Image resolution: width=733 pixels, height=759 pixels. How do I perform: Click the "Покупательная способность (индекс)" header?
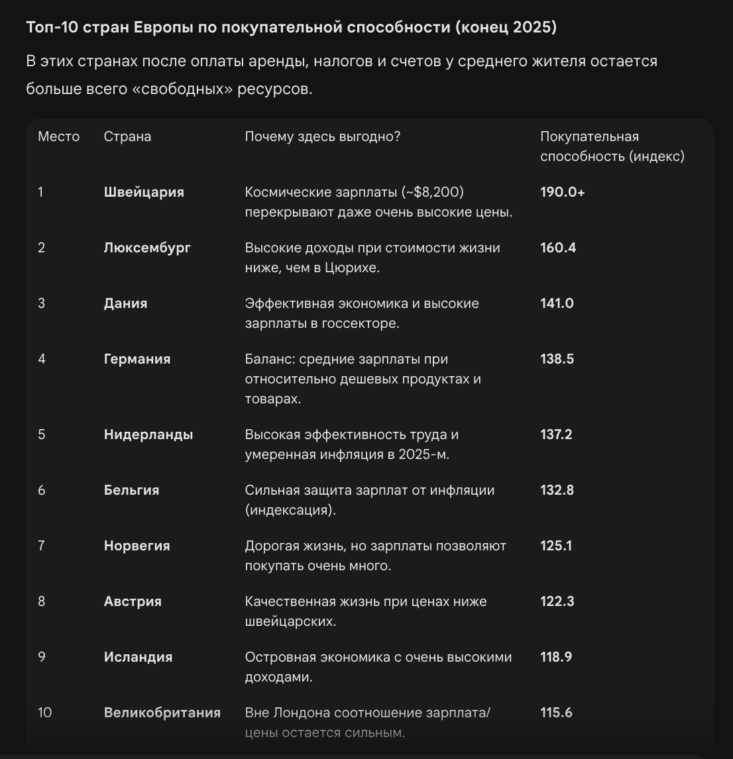[612, 146]
